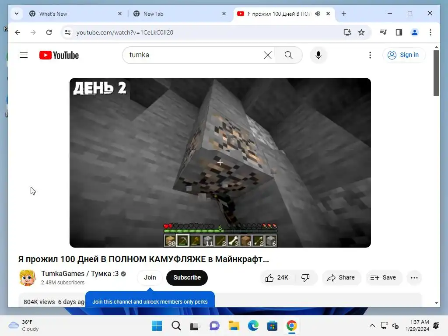
Task: Close the YouTube video tab
Action: (328, 14)
